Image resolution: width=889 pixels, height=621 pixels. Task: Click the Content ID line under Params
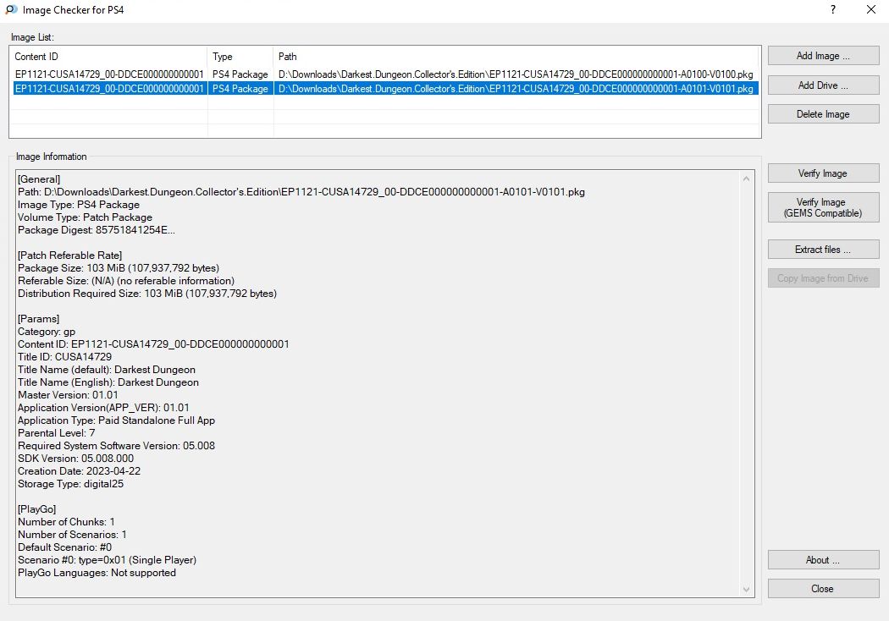click(153, 344)
